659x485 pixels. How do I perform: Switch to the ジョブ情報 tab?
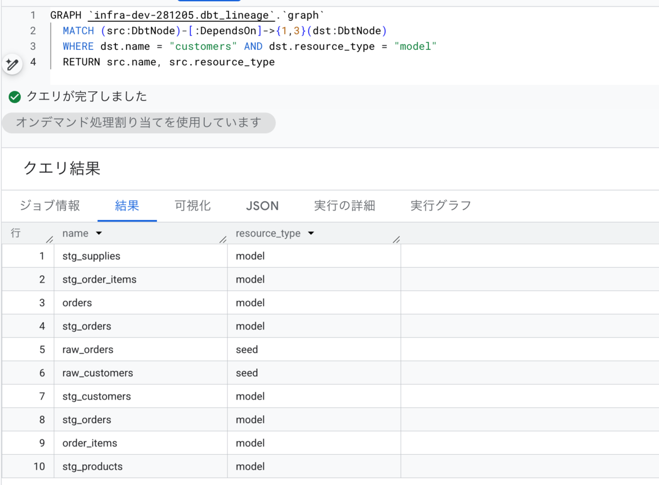(50, 206)
